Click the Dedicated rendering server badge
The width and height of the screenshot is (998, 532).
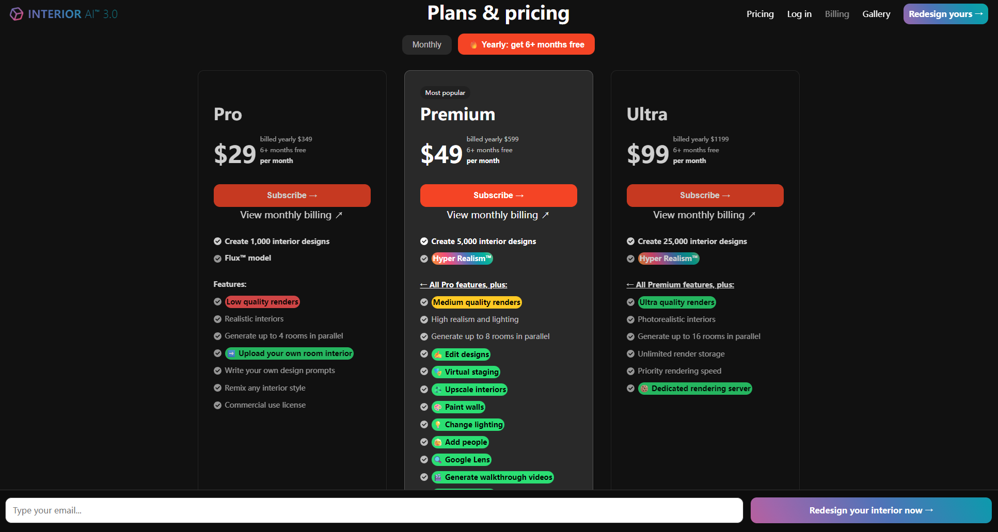tap(695, 389)
